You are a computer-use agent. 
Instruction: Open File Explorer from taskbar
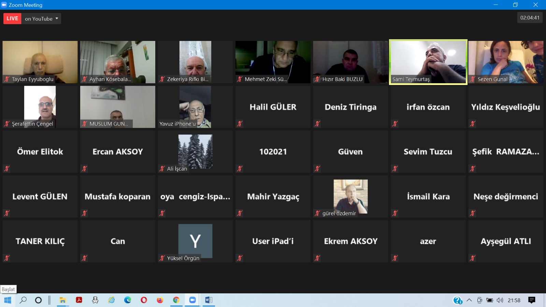pos(63,300)
